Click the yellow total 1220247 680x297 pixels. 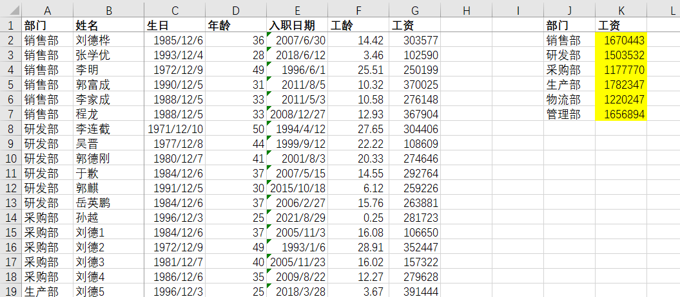point(621,100)
